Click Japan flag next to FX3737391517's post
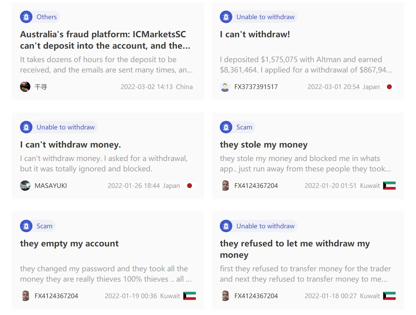Image resolution: width=416 pixels, height=315 pixels. 389,87
